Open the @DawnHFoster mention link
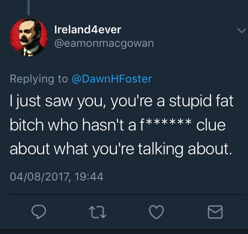Image resolution: width=248 pixels, height=234 pixels. [112, 79]
